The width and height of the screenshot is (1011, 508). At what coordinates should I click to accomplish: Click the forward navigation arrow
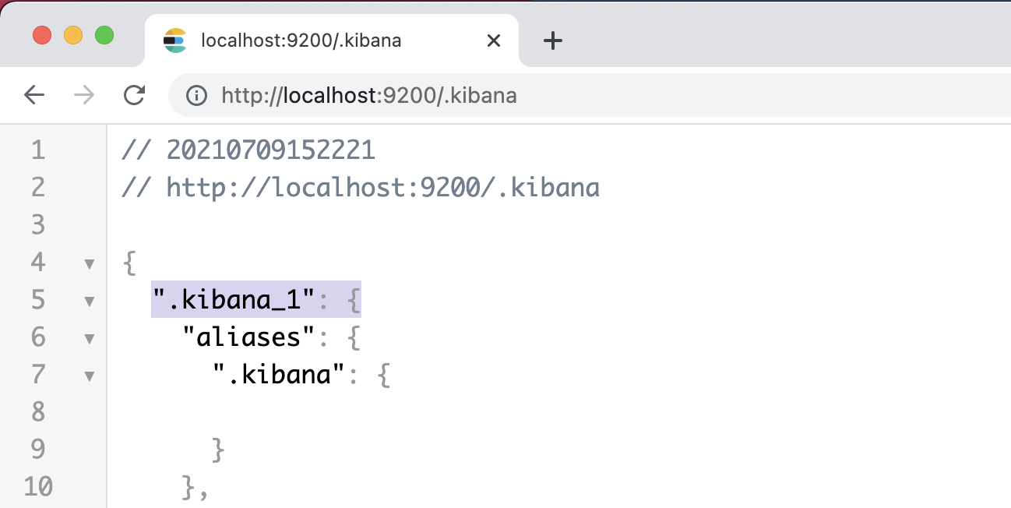coord(84,95)
